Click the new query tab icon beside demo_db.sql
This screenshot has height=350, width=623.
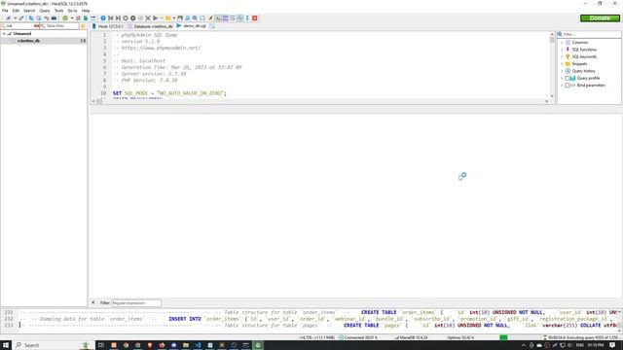212,26
